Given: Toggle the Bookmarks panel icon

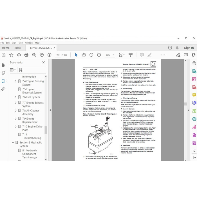Looking at the screenshot, I should [3, 81].
